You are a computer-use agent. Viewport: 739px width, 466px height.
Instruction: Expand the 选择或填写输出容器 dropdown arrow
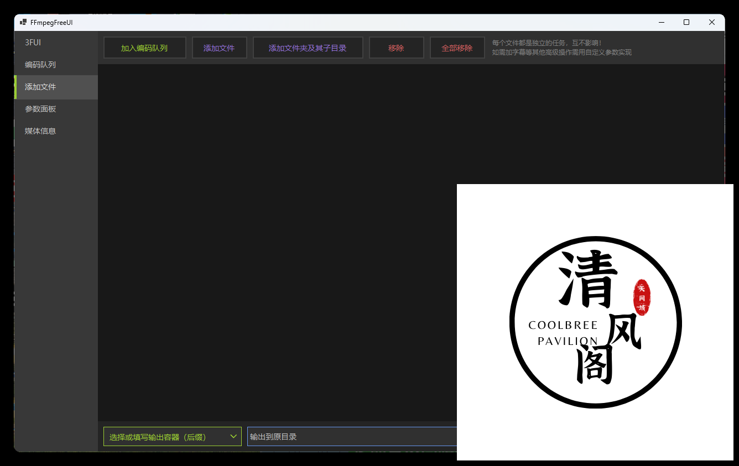(x=233, y=437)
